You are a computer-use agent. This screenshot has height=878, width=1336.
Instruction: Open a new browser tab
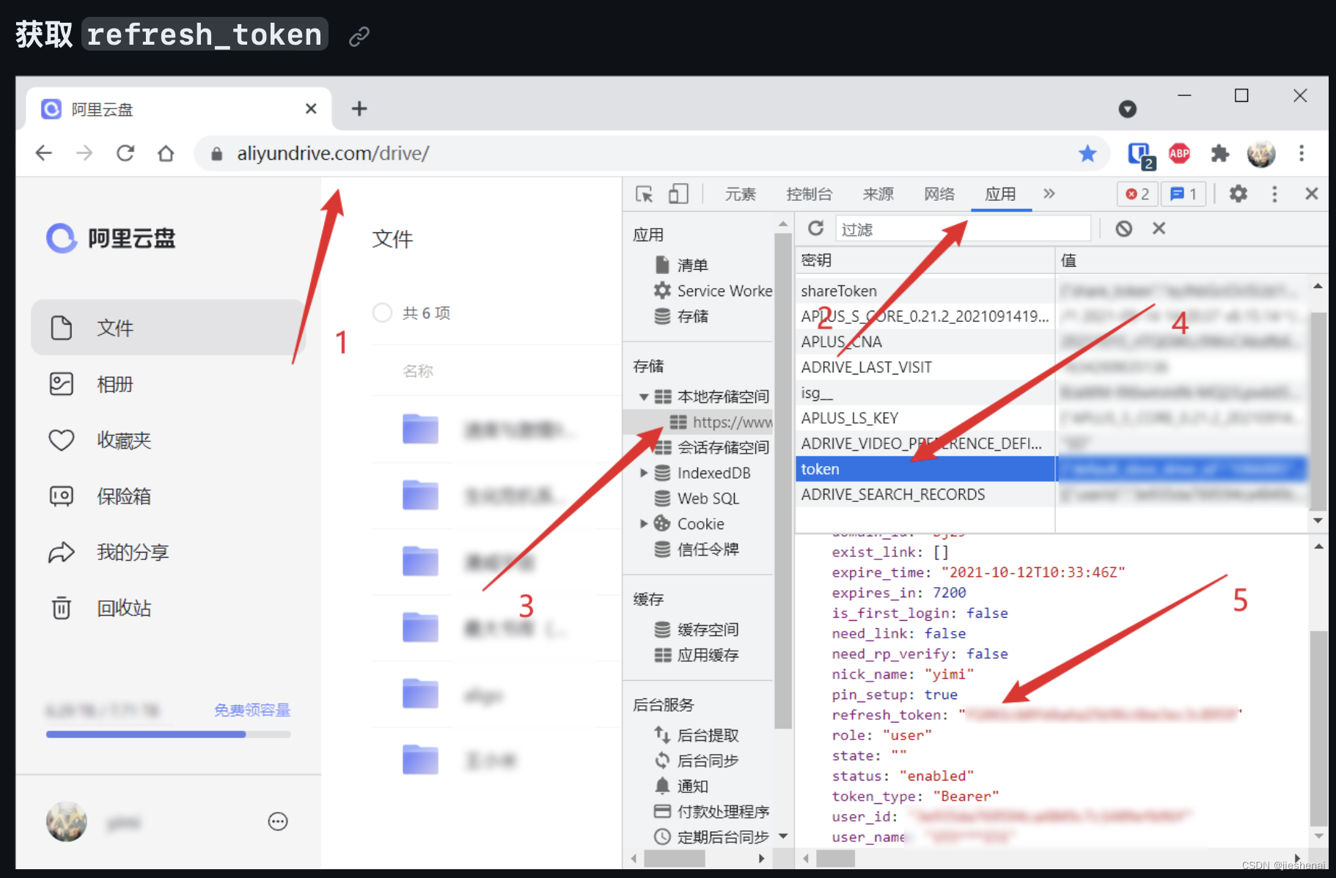(359, 109)
